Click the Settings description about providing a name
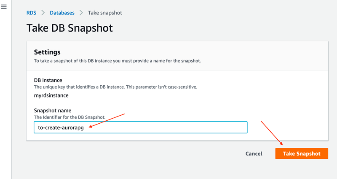The height and width of the screenshot is (179, 337). click(x=118, y=61)
